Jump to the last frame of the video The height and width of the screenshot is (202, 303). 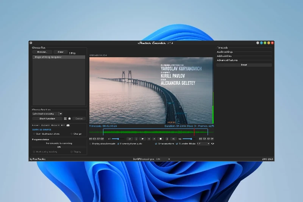pyautogui.click(x=173, y=139)
